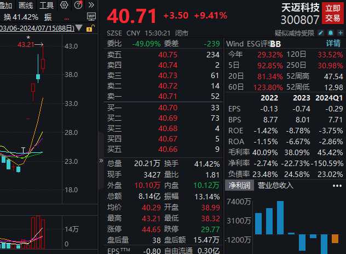The height and width of the screenshot is (254, 346).
Task: Click the 换手 value 41.42%
Action: click(x=207, y=164)
